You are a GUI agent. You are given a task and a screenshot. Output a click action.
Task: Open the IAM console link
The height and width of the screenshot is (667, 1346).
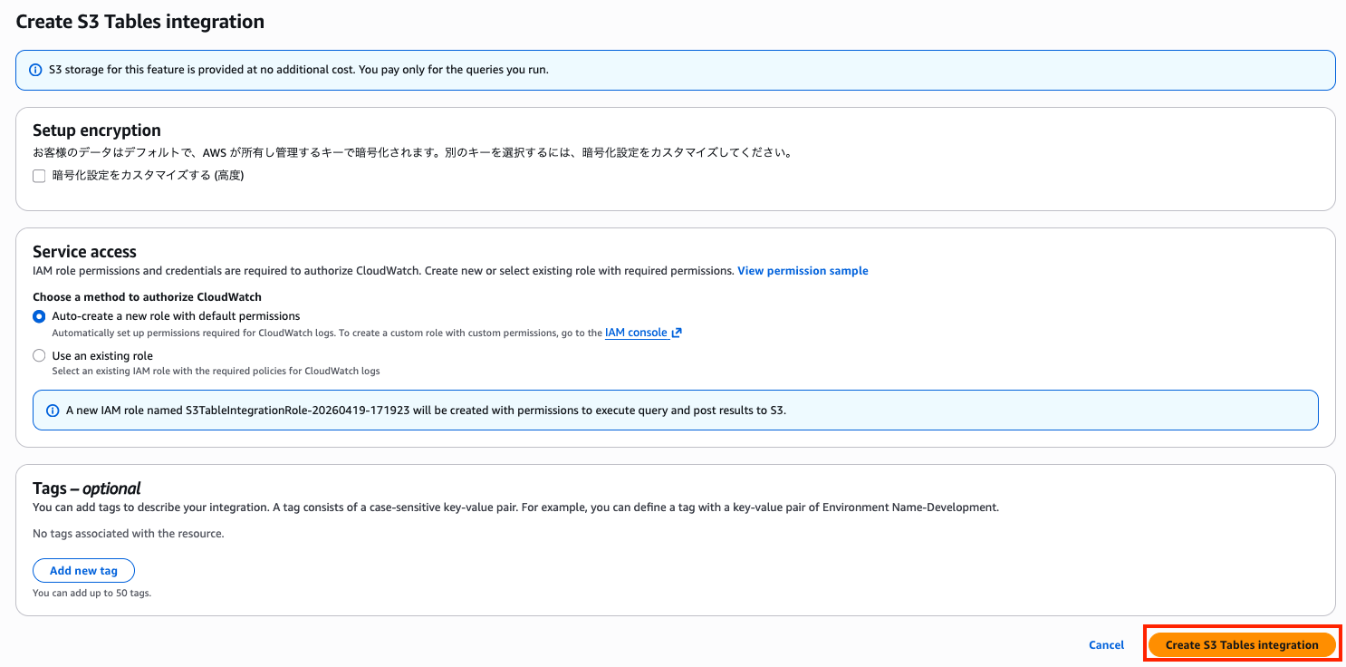click(636, 333)
